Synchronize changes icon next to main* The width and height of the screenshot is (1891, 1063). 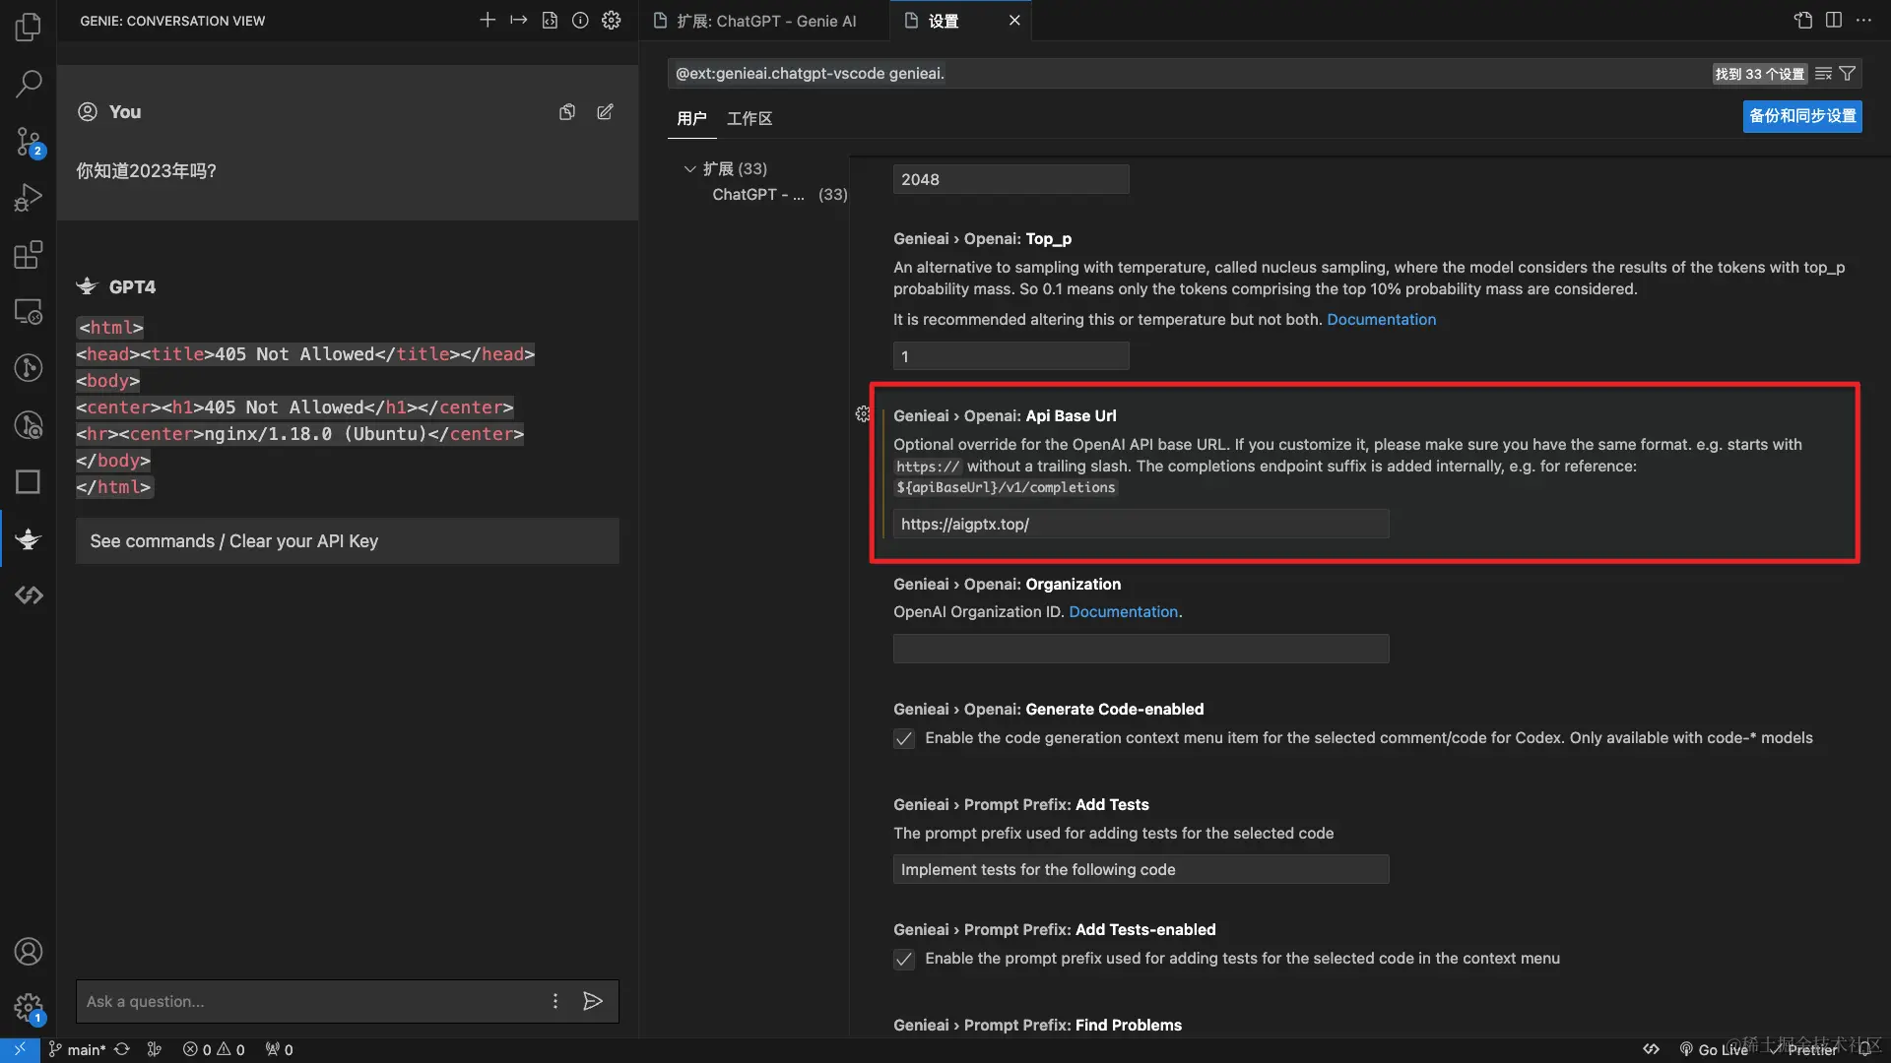coord(122,1049)
